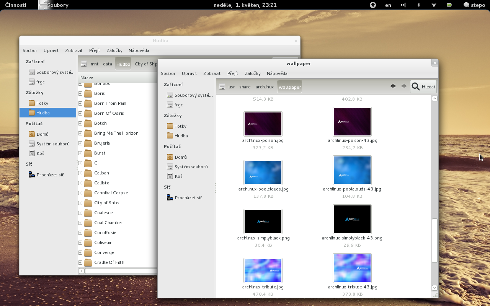This screenshot has height=306, width=490.
Task: Open the Bluetooth indicator in top panel
Action: 418,5
